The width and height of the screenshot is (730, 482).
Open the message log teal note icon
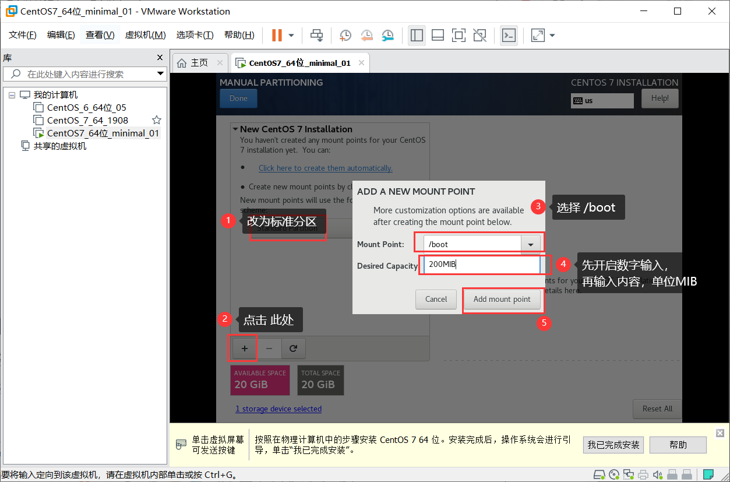(x=709, y=474)
